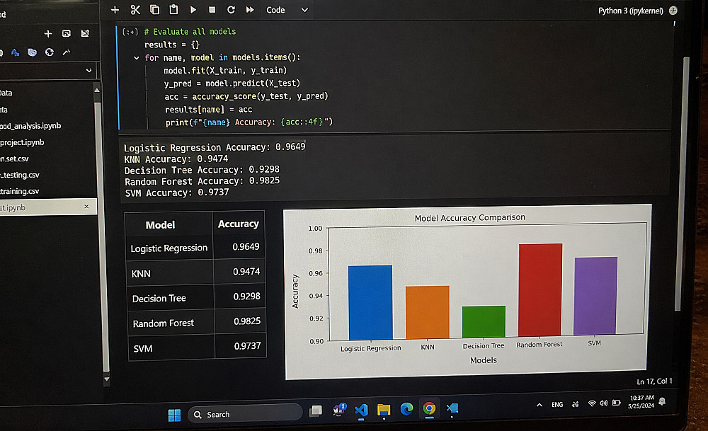Copy the selected cell
708x431 pixels.
[x=154, y=9]
